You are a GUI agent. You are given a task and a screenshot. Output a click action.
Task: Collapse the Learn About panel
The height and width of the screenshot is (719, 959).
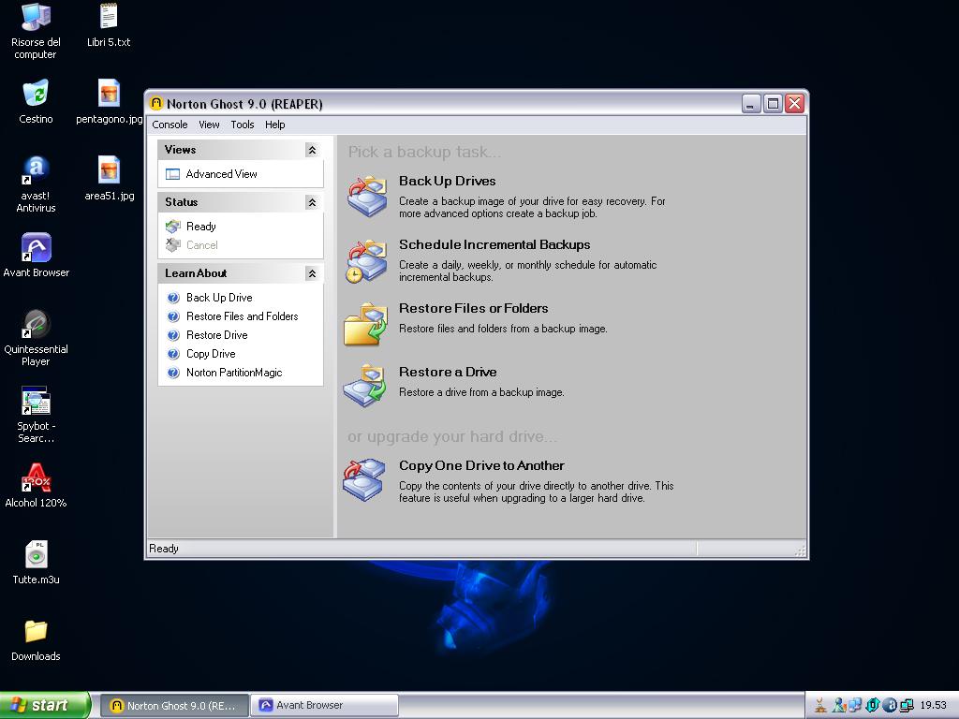pos(312,273)
